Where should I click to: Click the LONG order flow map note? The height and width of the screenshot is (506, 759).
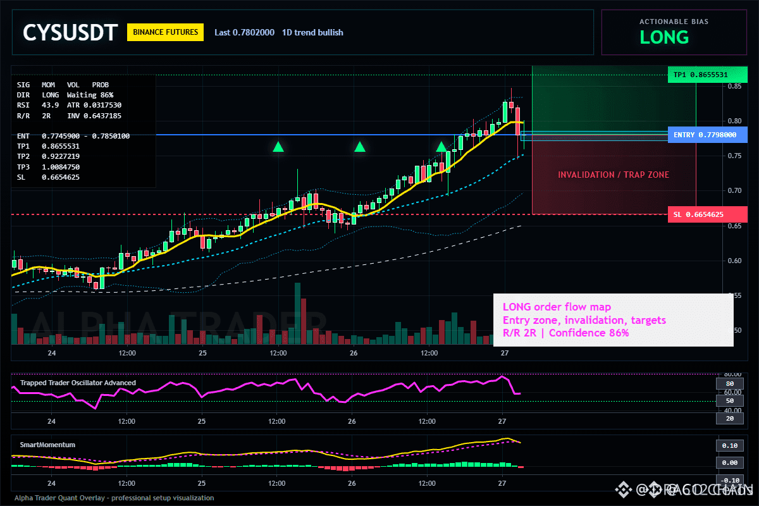tap(557, 307)
